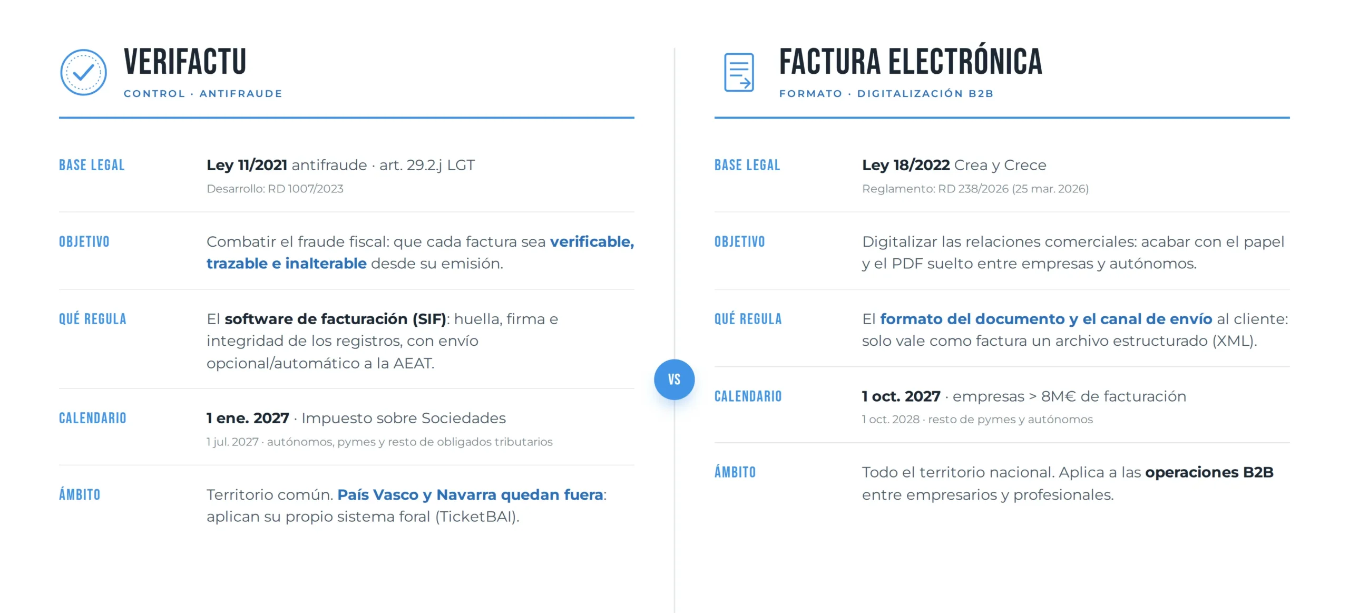Click 'operaciones B2B' bold text

coord(1209,472)
